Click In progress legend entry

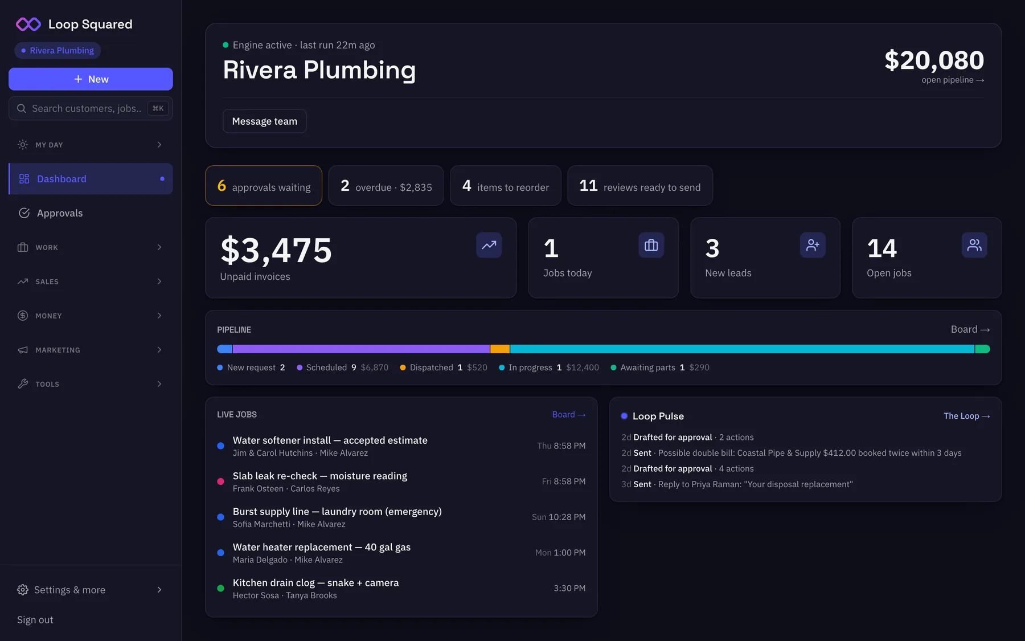[x=549, y=368]
